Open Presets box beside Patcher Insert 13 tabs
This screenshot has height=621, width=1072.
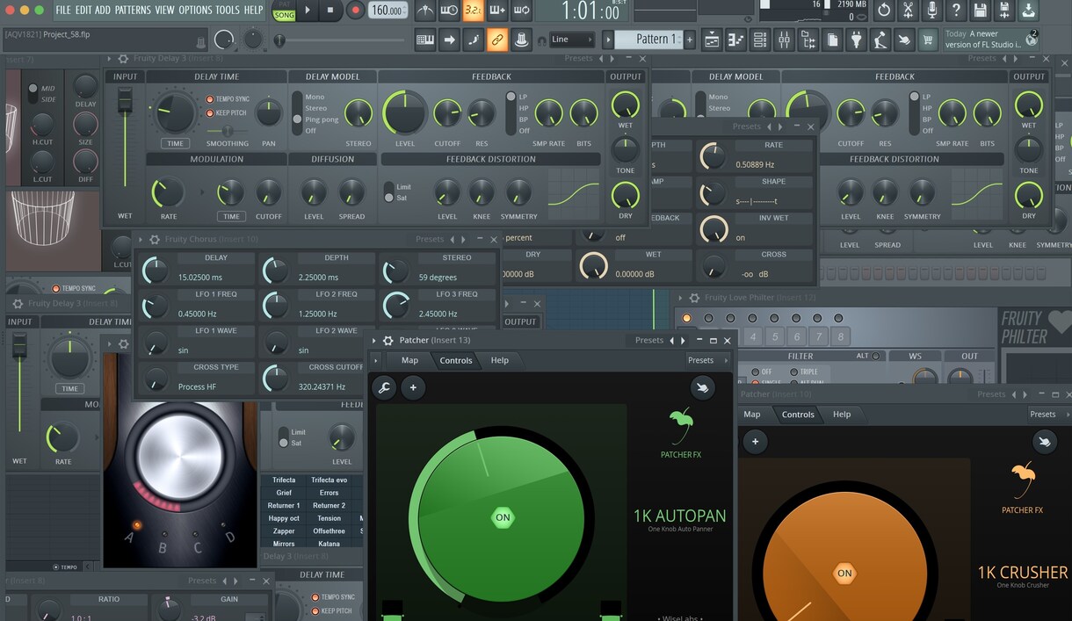[706, 360]
